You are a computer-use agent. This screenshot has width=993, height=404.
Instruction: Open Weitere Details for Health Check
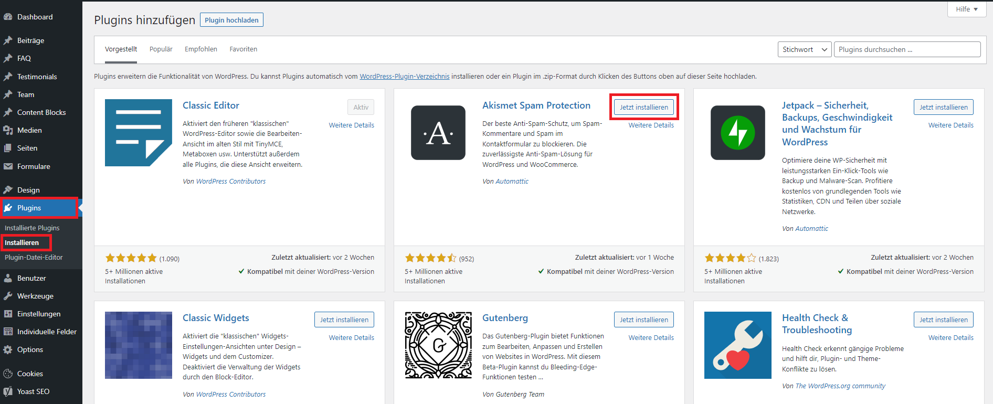coord(951,337)
